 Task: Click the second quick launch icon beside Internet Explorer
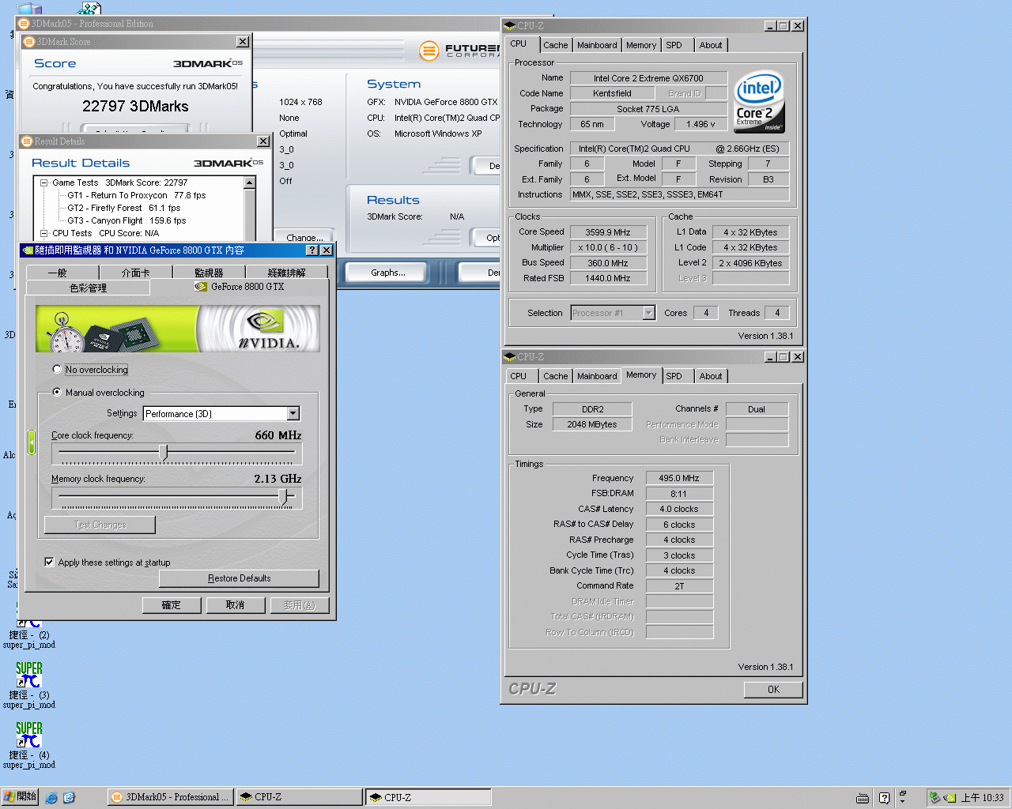point(69,798)
